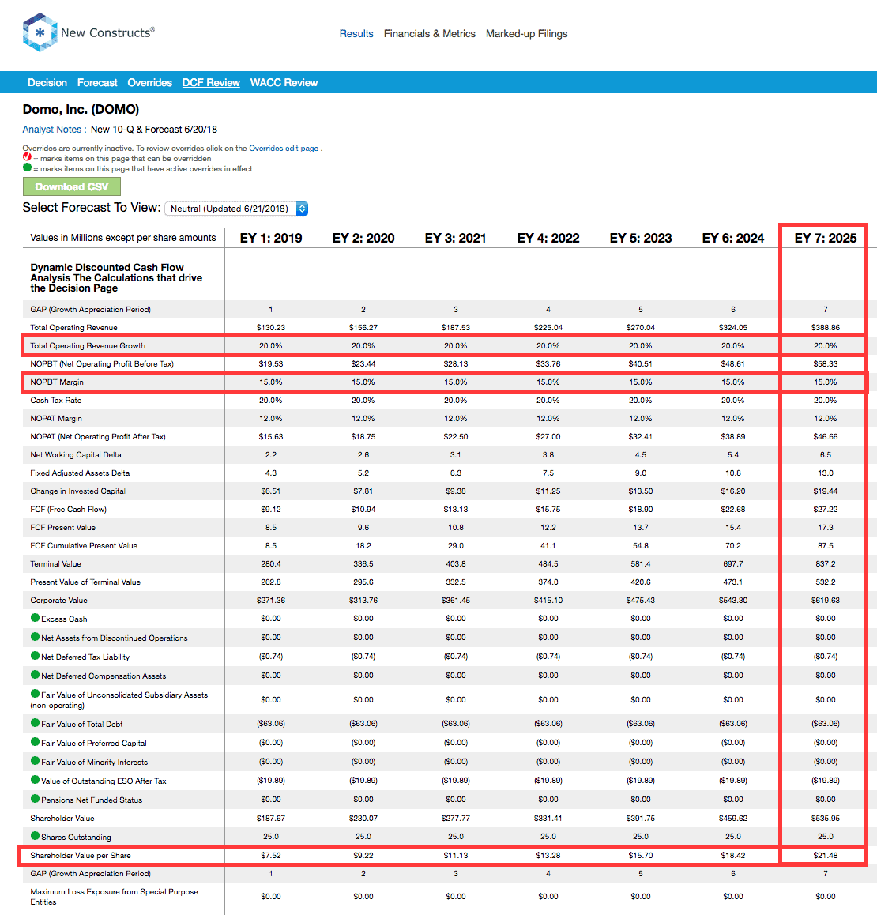Screen dimensions: 877x915
Task: Click the Total Operating Revenue Growth row label
Action: (x=88, y=345)
